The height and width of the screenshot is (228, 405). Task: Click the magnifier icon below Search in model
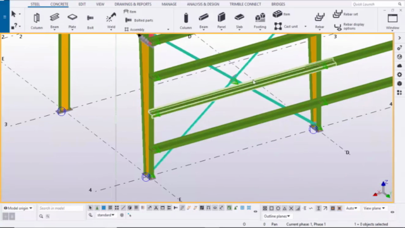pos(41,216)
